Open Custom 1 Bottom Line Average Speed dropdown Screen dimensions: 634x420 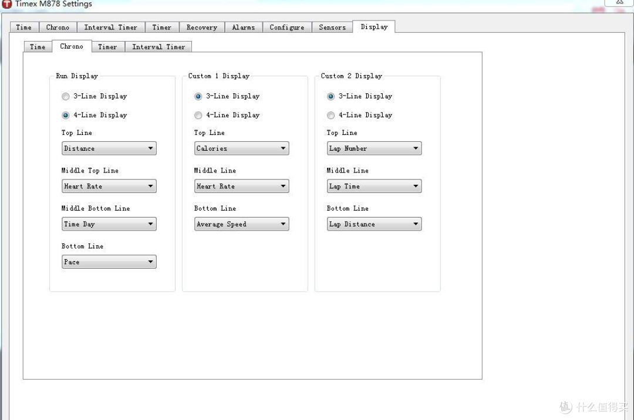[x=242, y=224]
